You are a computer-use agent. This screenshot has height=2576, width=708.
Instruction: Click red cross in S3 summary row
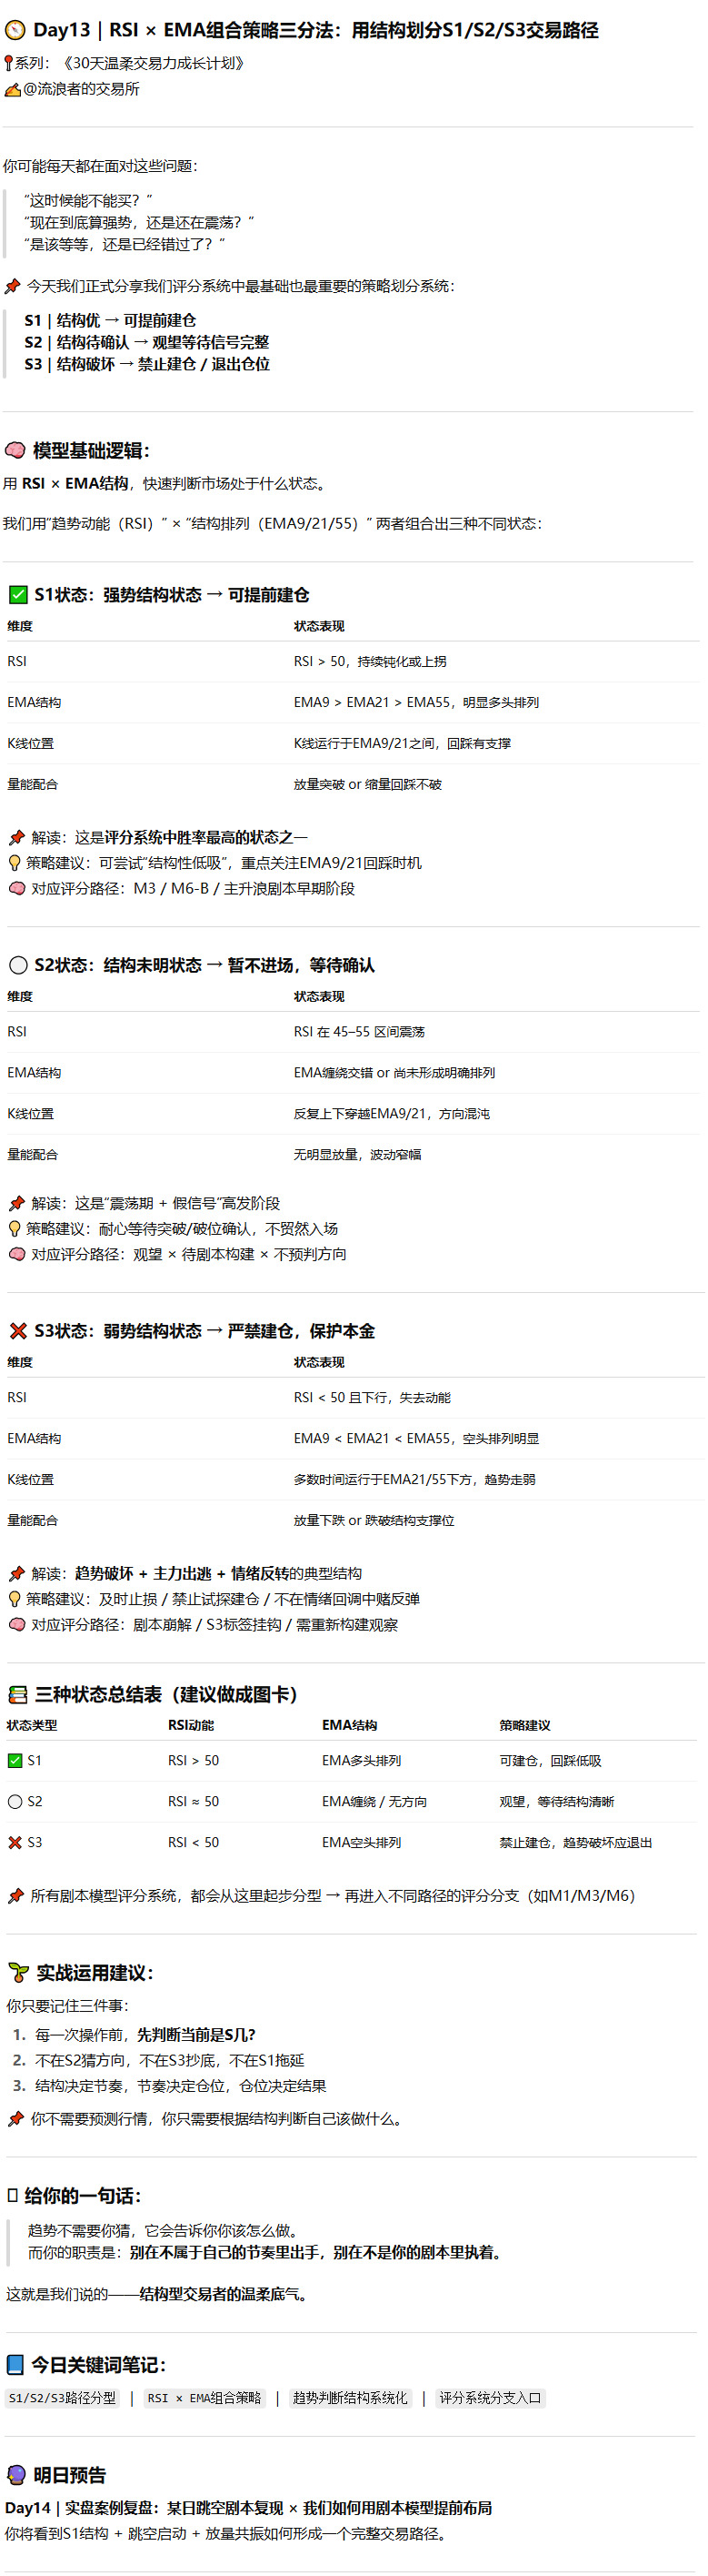(x=15, y=1842)
